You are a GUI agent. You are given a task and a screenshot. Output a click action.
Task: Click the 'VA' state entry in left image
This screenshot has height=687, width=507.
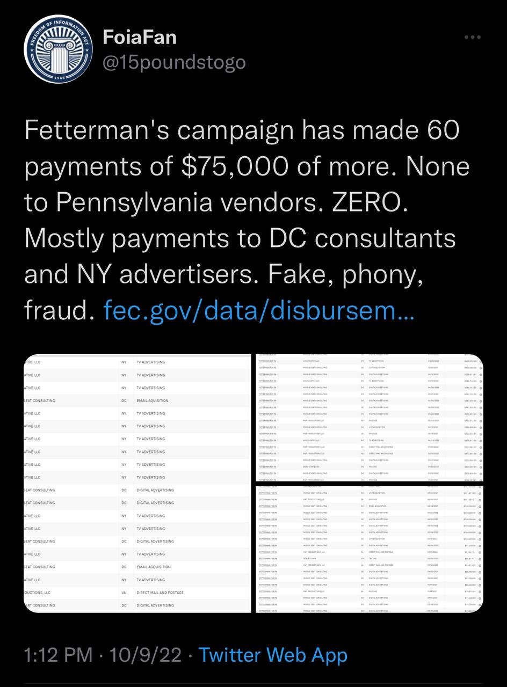point(124,593)
